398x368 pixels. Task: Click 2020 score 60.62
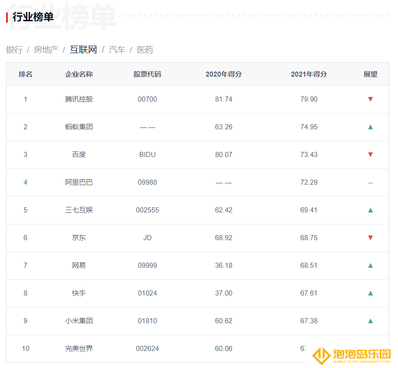[223, 321]
